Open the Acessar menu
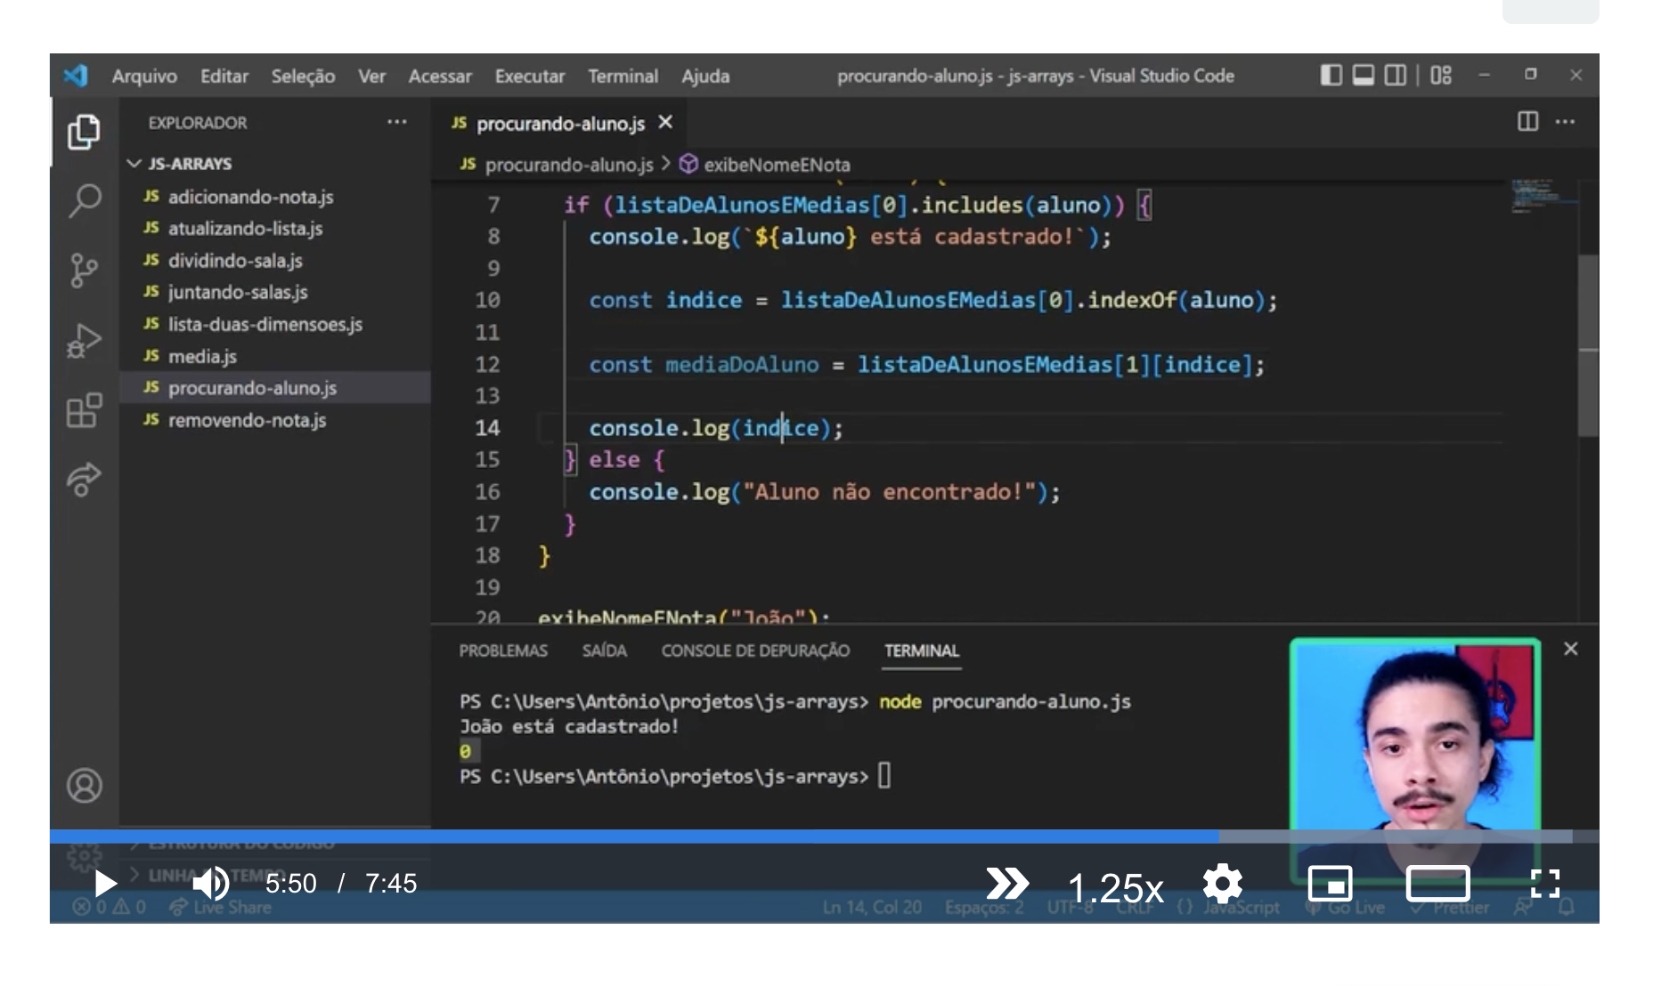 tap(440, 77)
